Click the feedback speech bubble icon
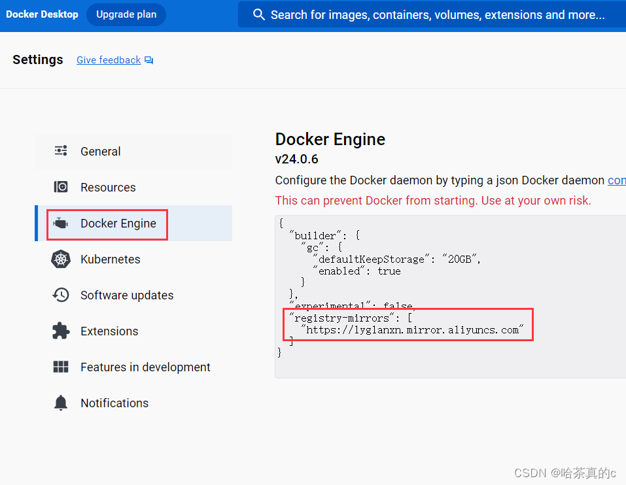This screenshot has height=485, width=626. [x=149, y=60]
